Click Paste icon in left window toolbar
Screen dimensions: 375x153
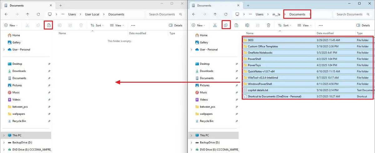[x=48, y=25]
